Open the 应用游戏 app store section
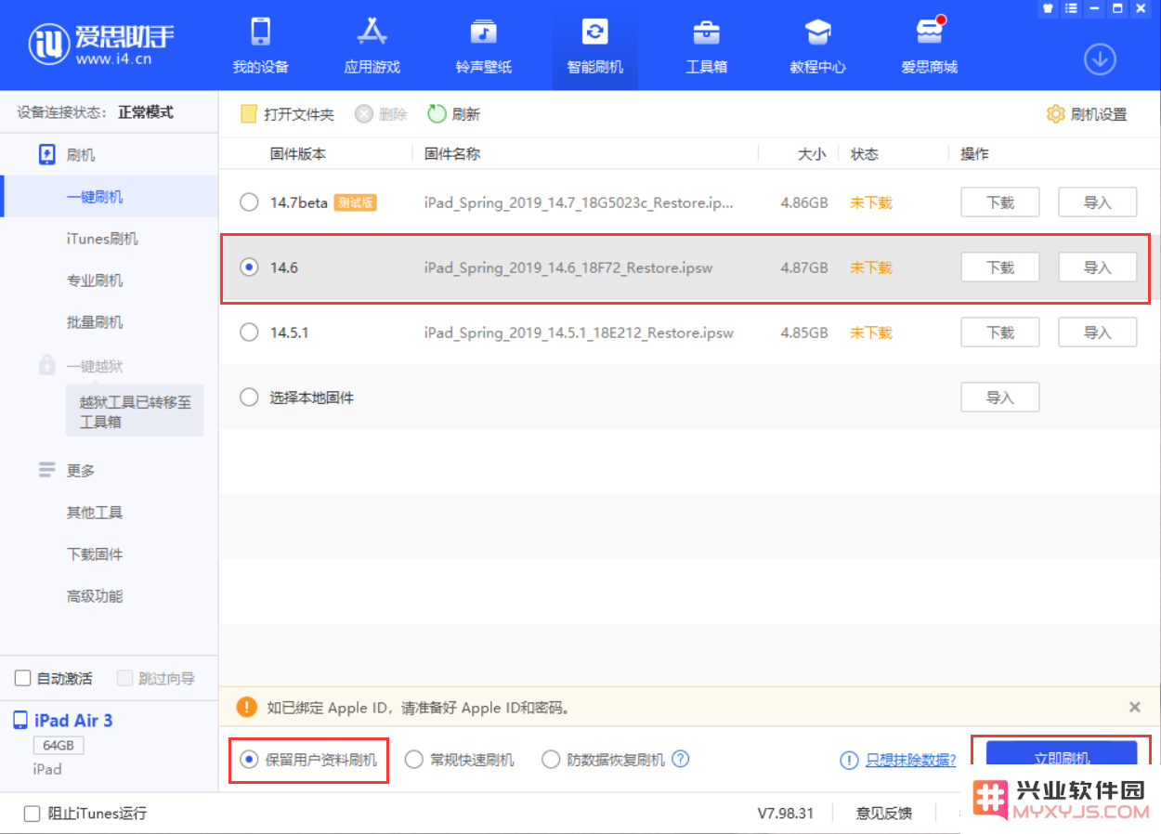This screenshot has width=1161, height=834. 372,45
